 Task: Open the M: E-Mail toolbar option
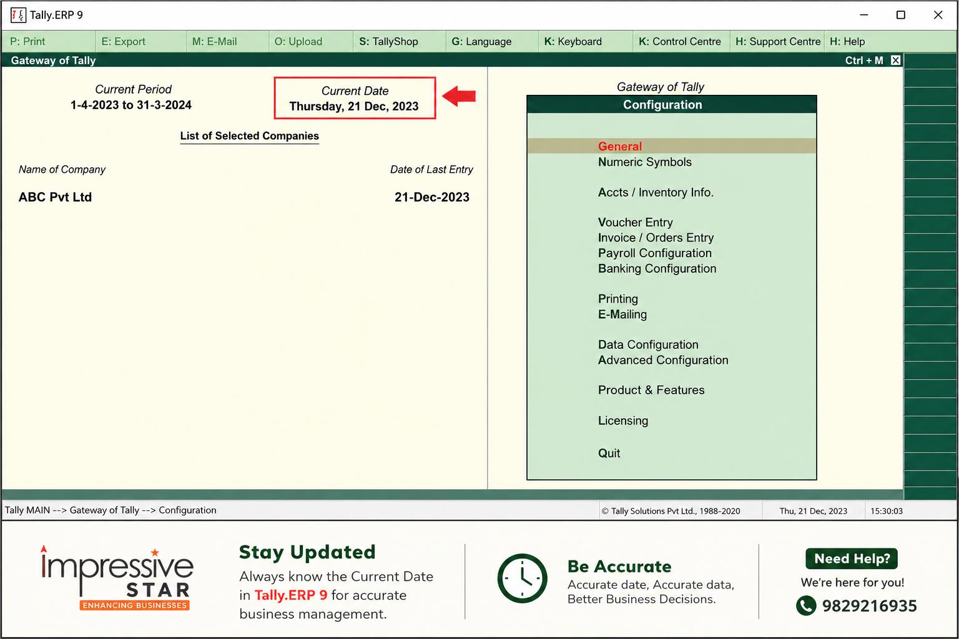[x=214, y=42]
